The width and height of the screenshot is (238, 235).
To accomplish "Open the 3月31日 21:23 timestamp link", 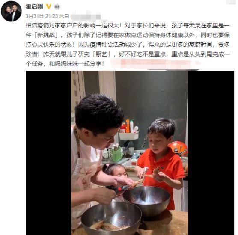I will click(42, 16).
